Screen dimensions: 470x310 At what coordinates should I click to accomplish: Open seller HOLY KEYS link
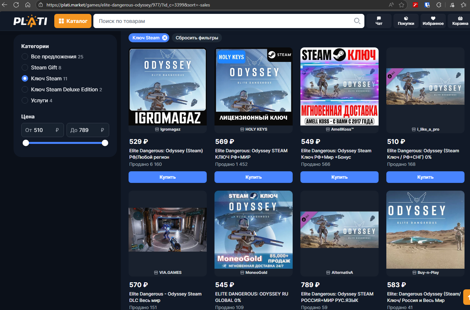pyautogui.click(x=254, y=129)
